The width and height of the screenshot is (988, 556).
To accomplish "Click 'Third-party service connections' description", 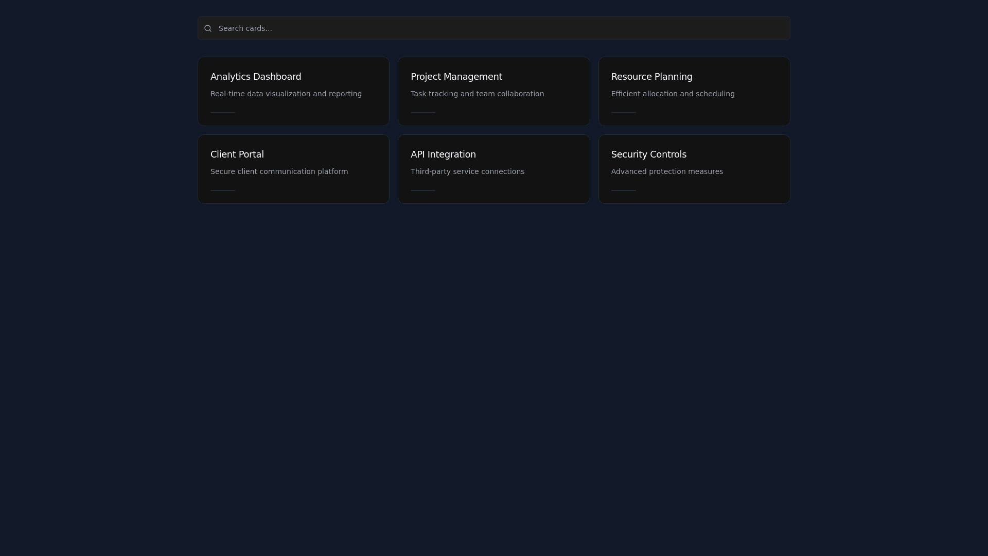I will [467, 171].
